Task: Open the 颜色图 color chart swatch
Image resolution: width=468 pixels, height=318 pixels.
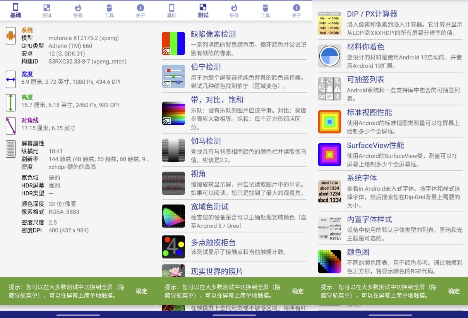Action: click(x=329, y=261)
